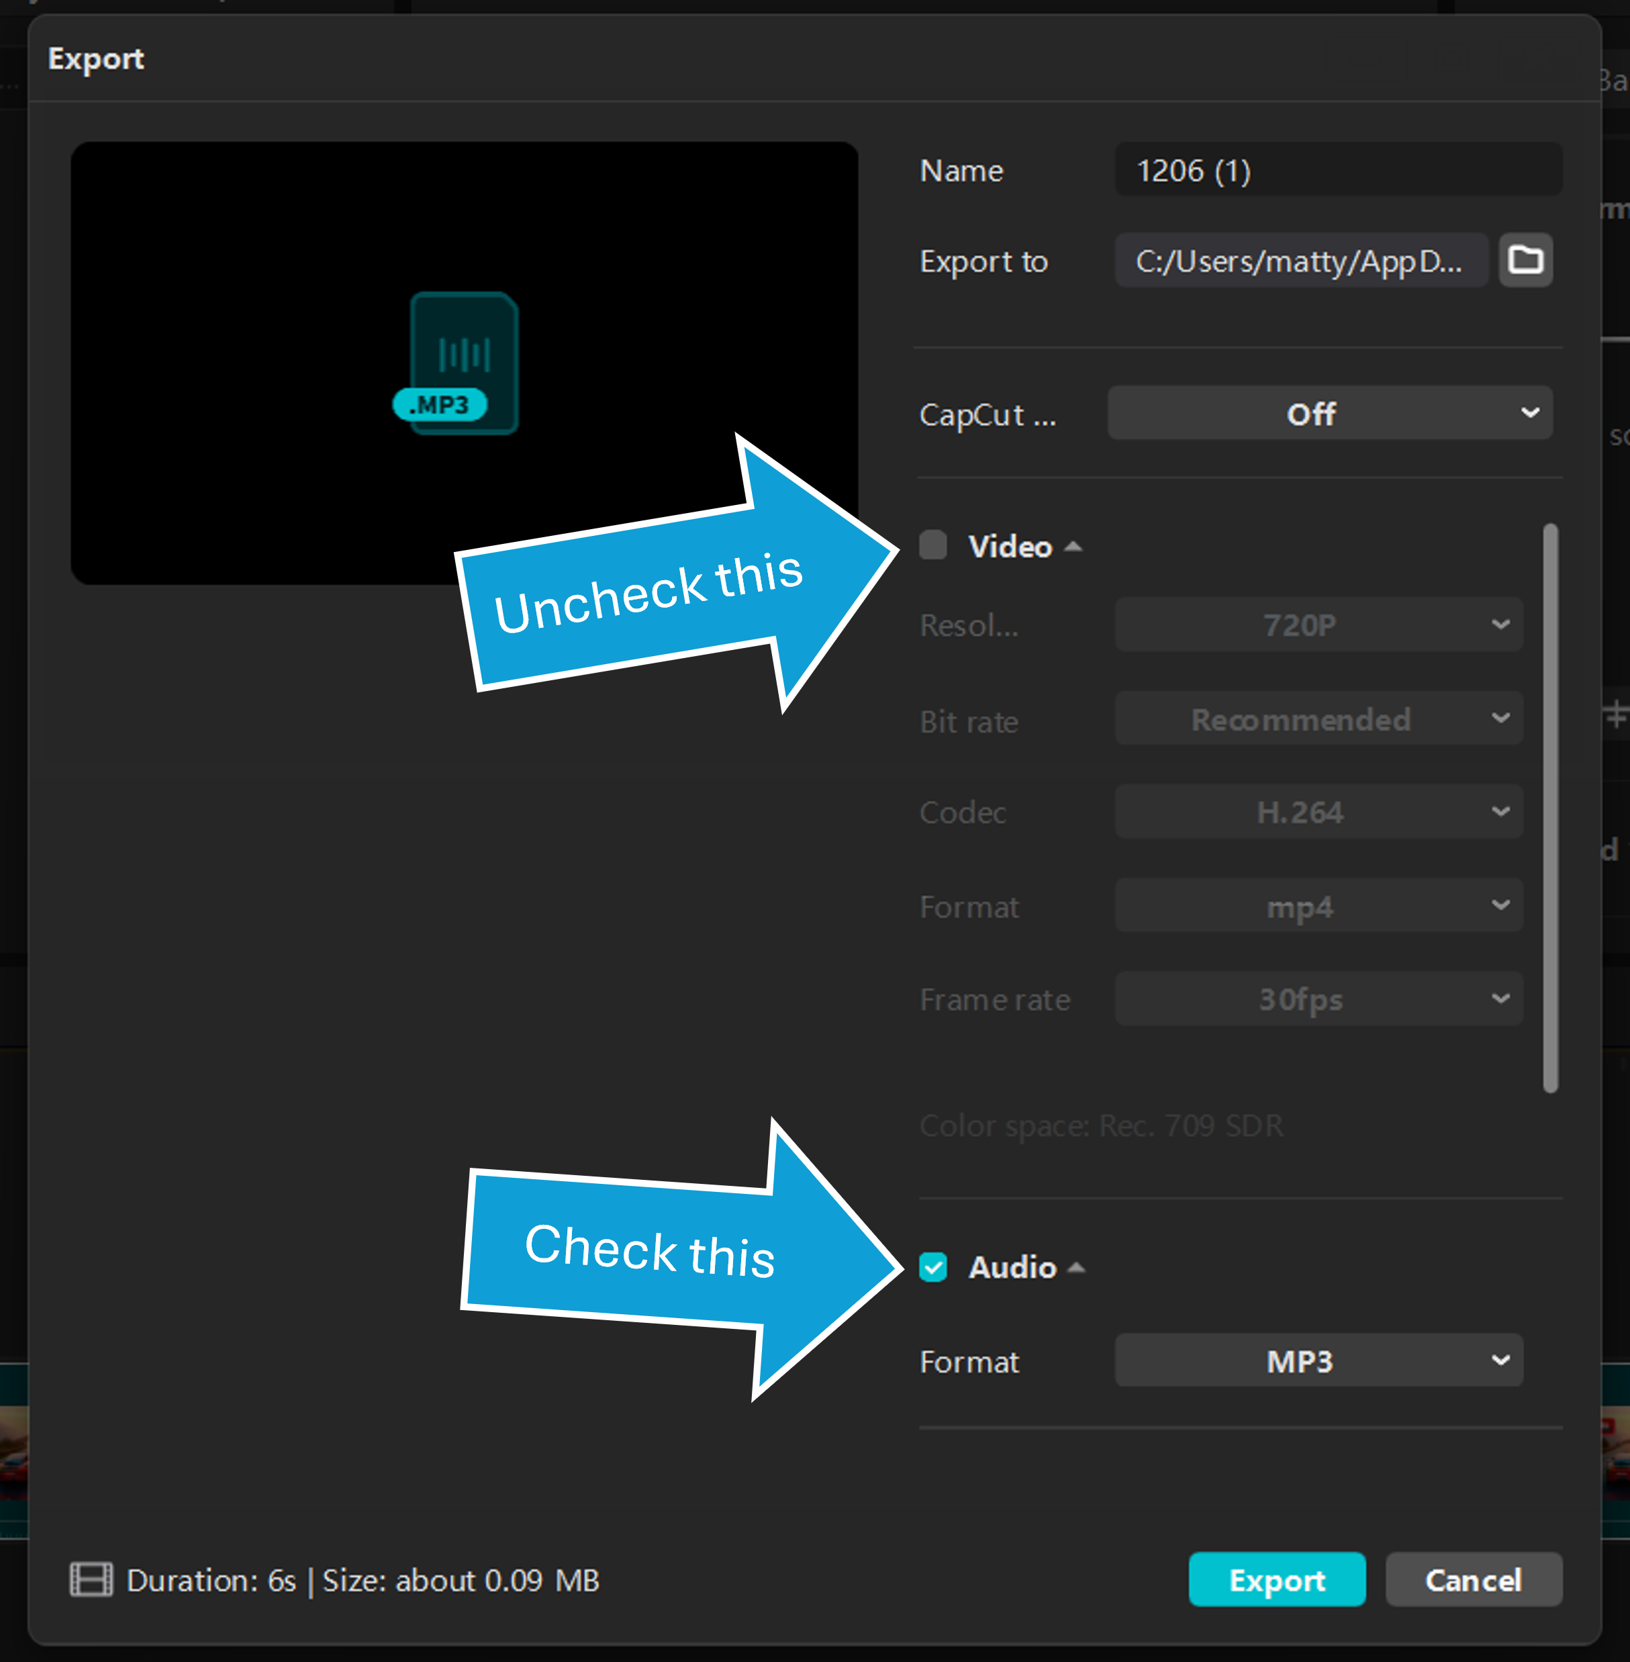Screen dimensions: 1630x1662
Task: Open the Bit rate Recommended dropdown
Action: tap(1318, 719)
